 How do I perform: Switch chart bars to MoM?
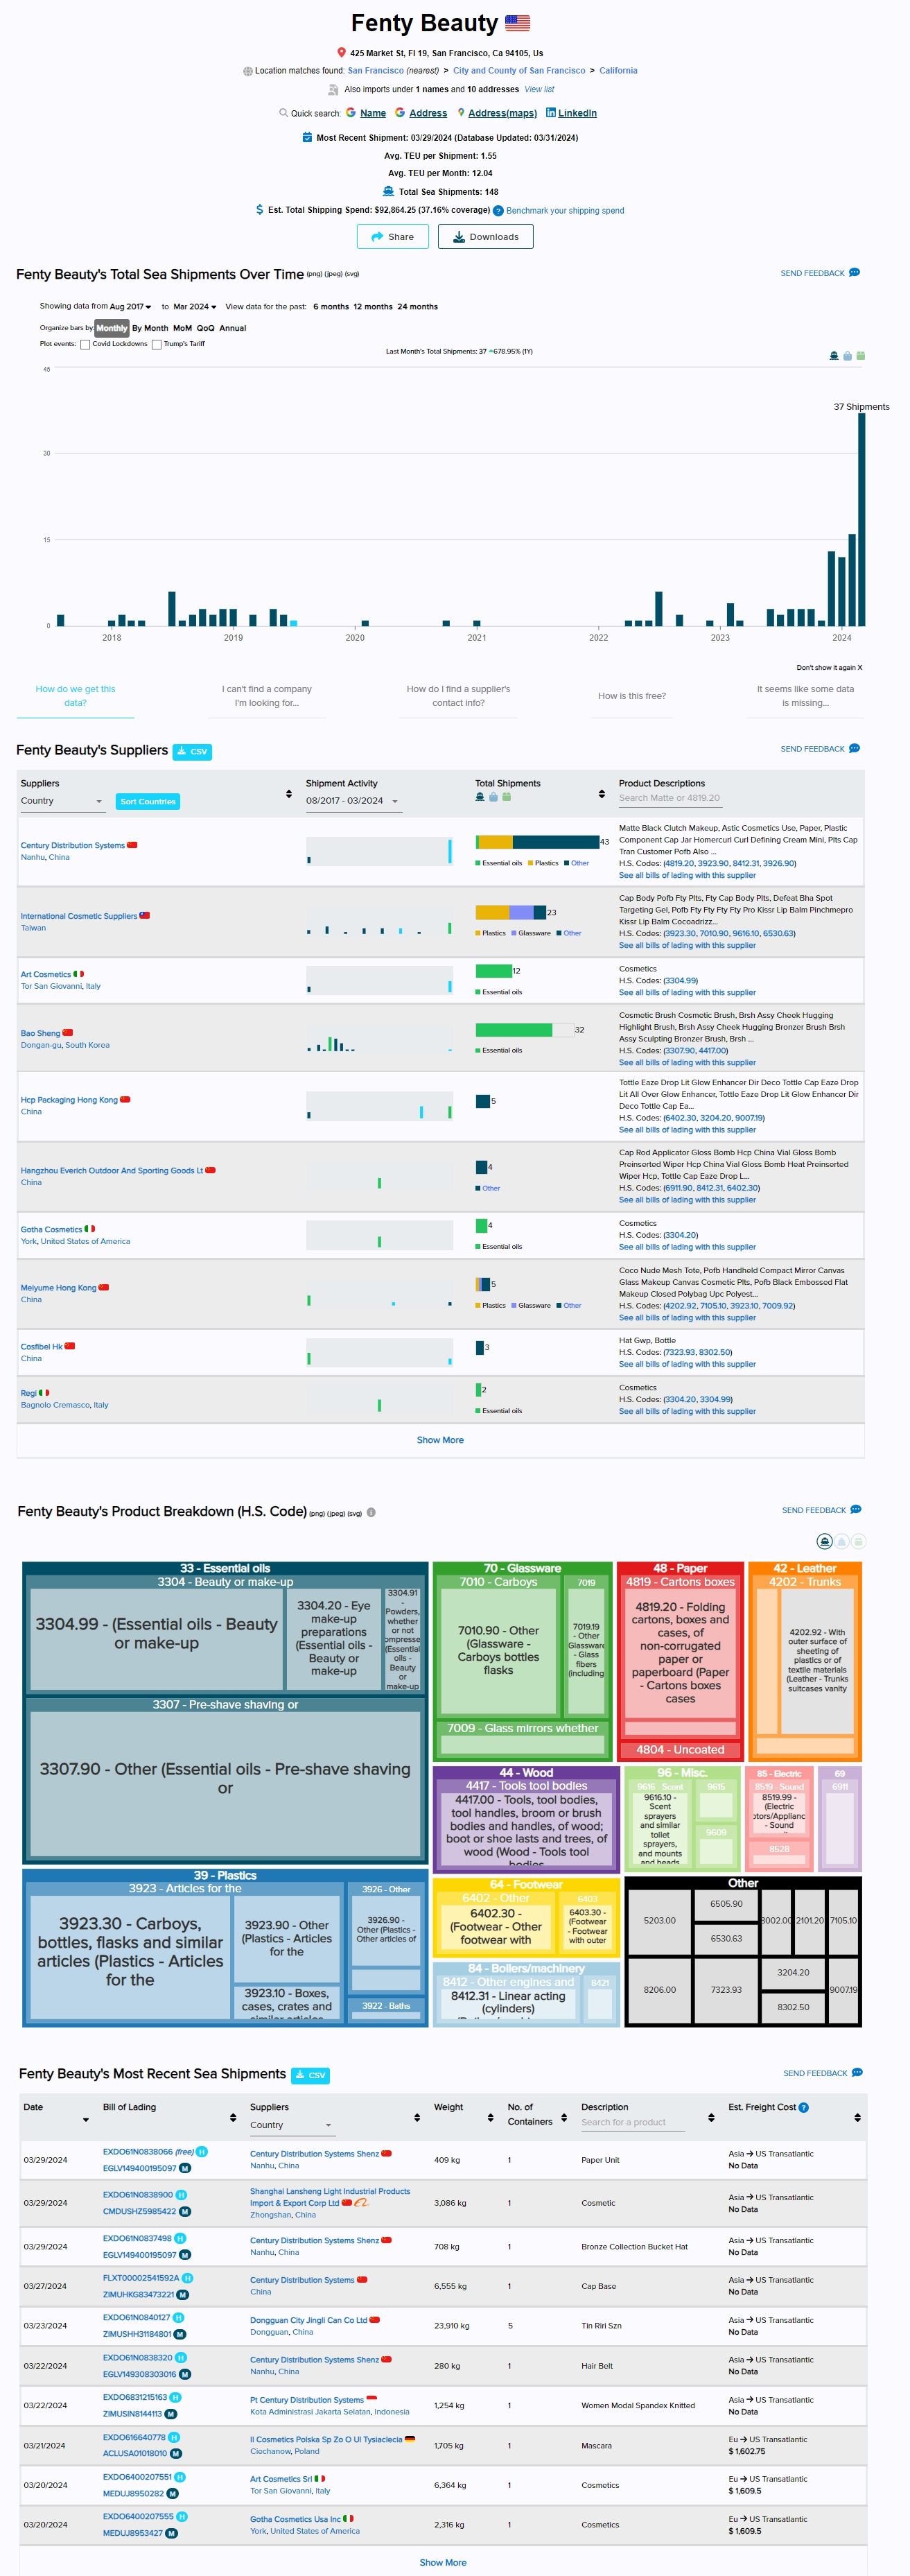pyautogui.click(x=182, y=328)
